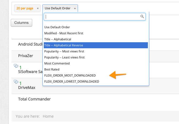Click the comments icon above SiSoftware row

coord(16,66)
